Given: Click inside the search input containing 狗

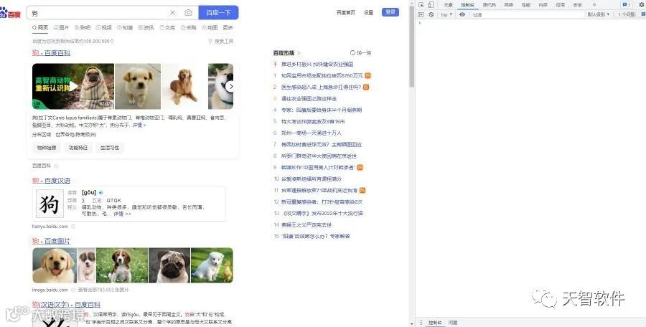Looking at the screenshot, I should click(99, 13).
